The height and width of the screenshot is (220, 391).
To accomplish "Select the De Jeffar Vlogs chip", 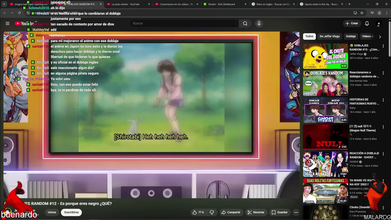I will coord(330,36).
